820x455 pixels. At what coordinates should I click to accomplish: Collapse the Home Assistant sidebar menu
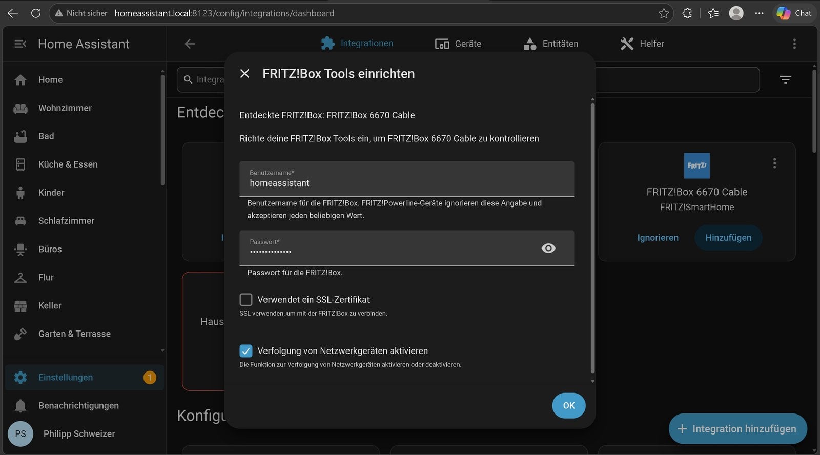point(20,44)
